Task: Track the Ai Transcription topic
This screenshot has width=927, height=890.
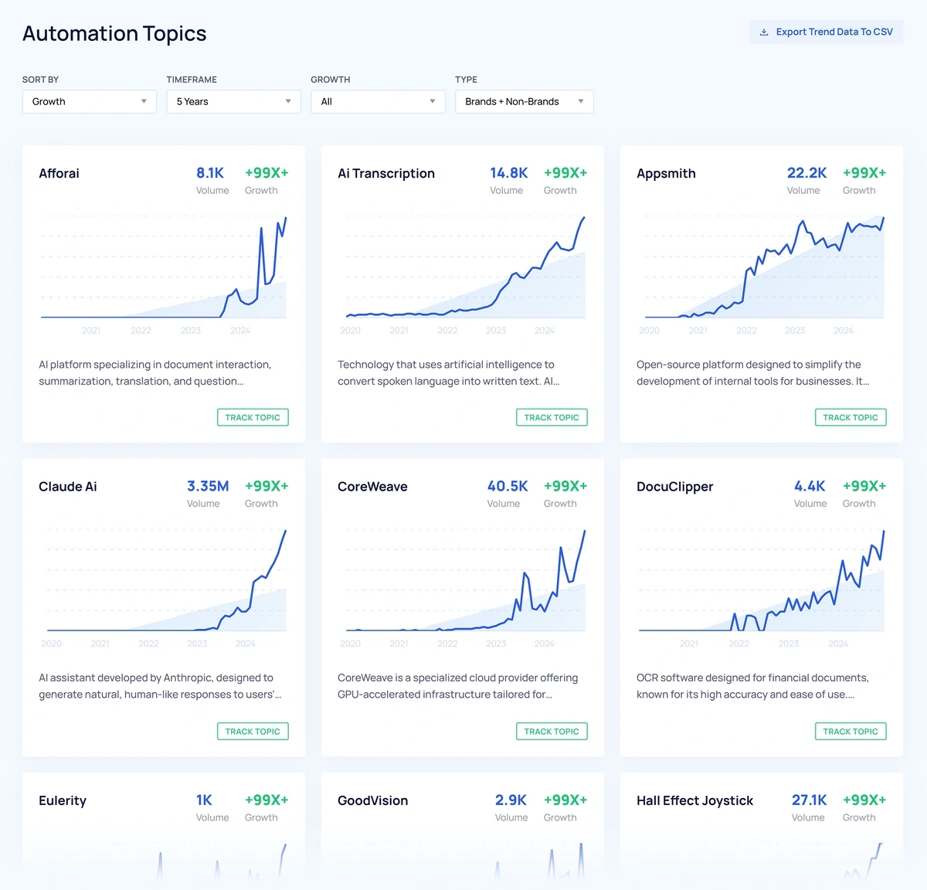Action: (552, 417)
